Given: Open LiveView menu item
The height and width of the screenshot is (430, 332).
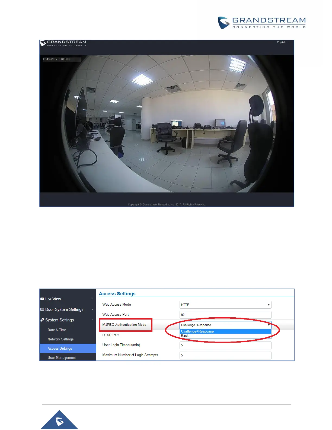Looking at the screenshot, I should point(53,299).
